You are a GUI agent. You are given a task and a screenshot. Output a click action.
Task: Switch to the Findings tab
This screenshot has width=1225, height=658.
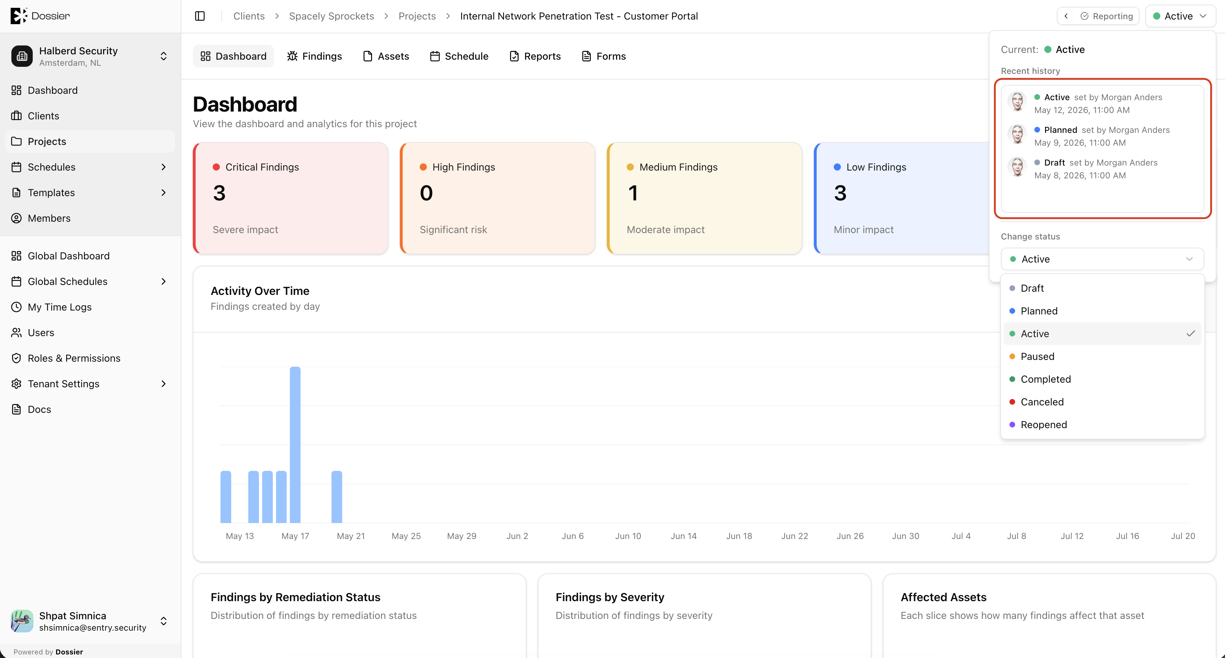click(x=314, y=56)
